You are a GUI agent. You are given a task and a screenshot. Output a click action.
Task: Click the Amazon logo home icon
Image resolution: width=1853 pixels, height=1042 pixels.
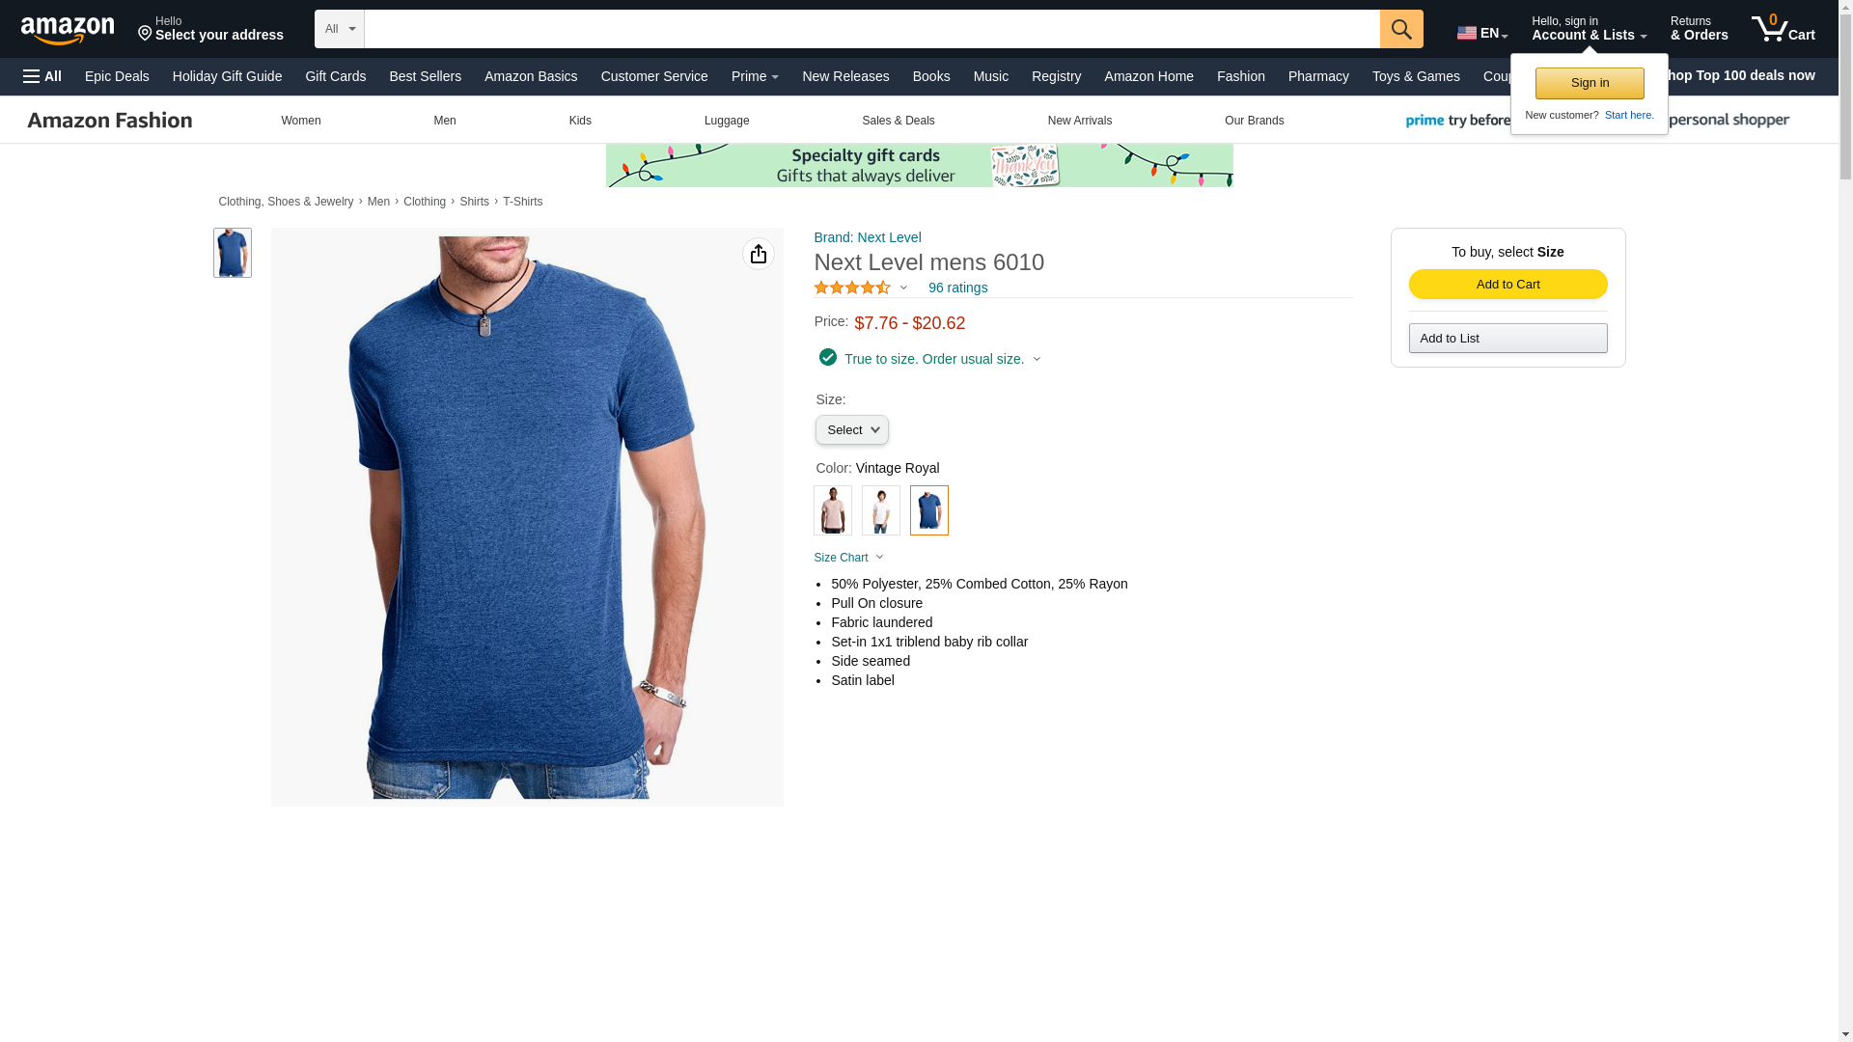[68, 30]
